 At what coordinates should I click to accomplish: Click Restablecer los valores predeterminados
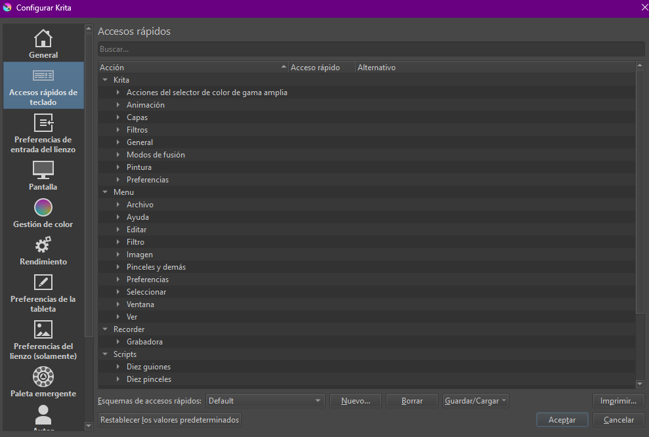[170, 420]
